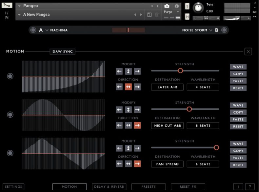259x192 pixels.
Task: Open the High Cut A&B destination dropdown
Action: tap(168, 125)
